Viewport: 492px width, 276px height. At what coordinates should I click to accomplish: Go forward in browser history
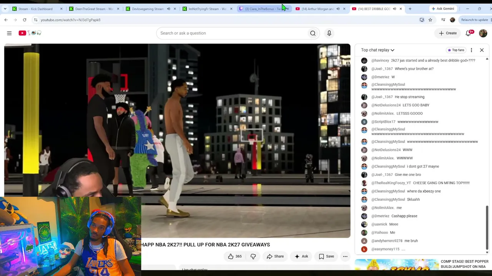click(x=15, y=20)
